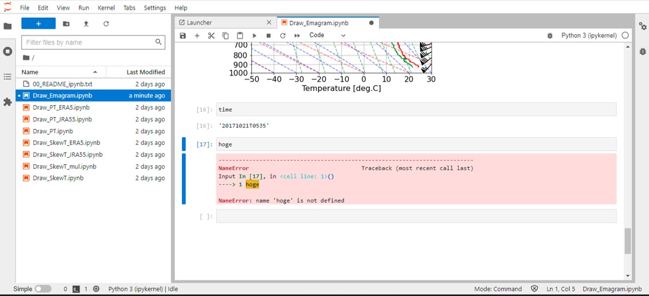
Task: Show the Table of Contents panel
Action: [7, 77]
